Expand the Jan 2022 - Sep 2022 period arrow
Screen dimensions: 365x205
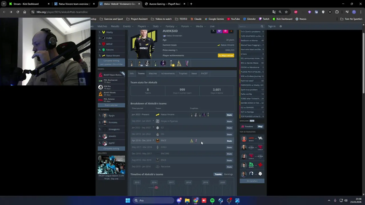153,128
